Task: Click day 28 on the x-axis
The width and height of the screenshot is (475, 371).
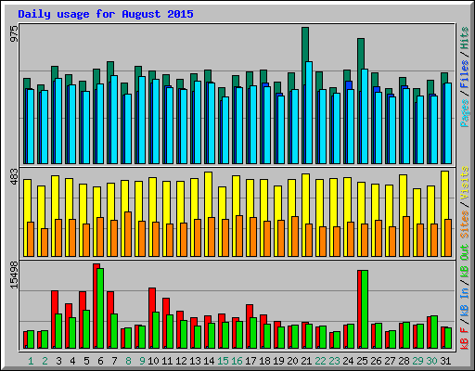Action: (404, 361)
